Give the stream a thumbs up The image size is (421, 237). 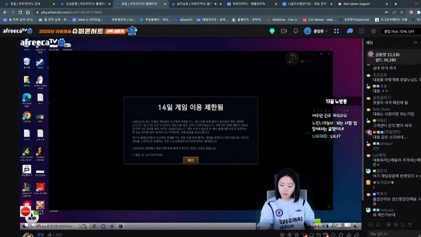tap(349, 235)
